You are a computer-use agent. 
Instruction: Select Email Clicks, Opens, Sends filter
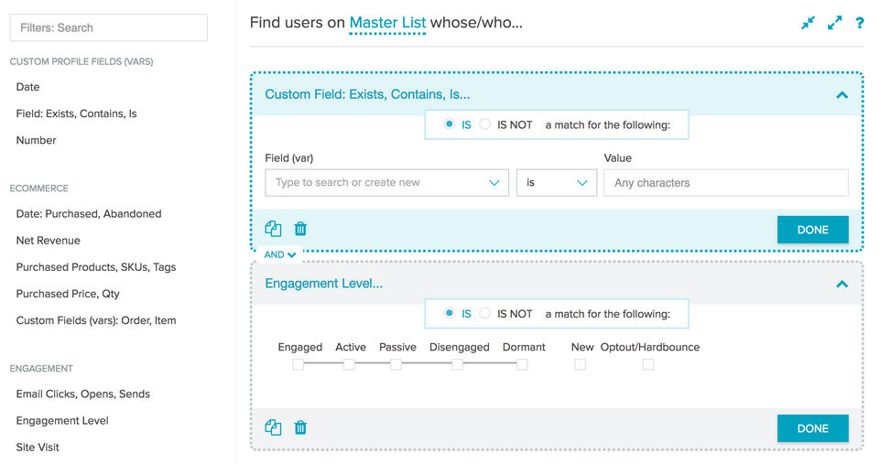(83, 394)
